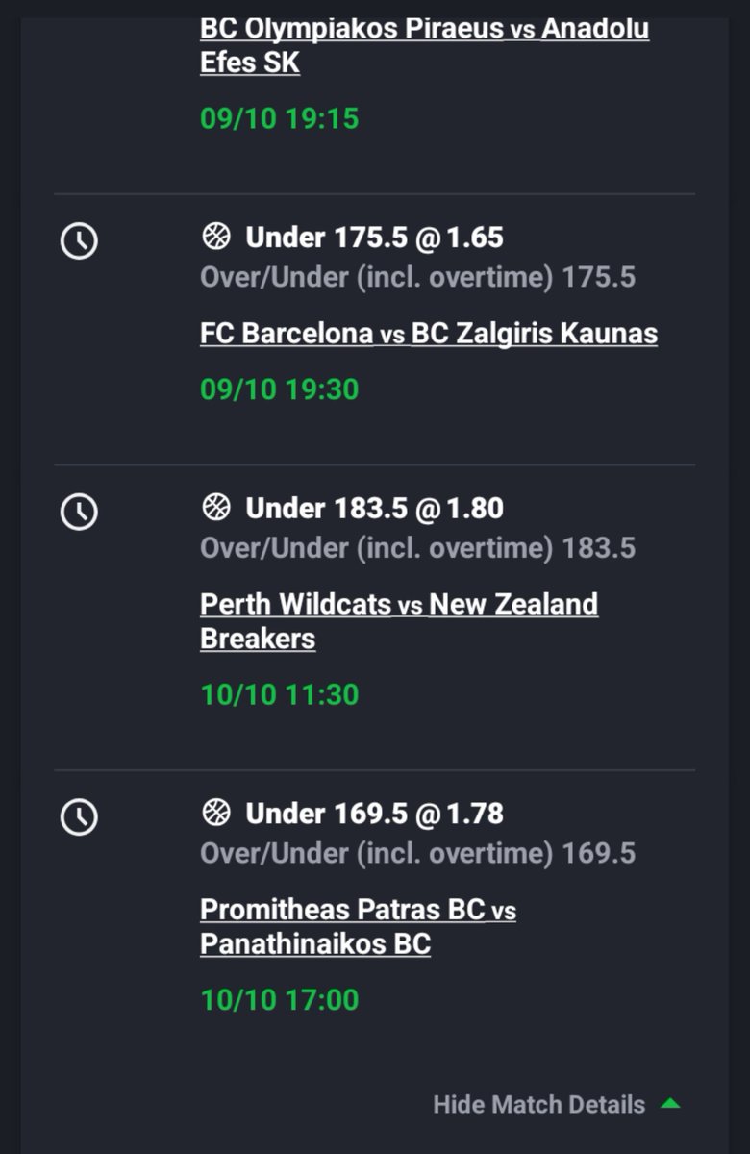Click the pending clock icon for Perth Wildcats bet
This screenshot has width=750, height=1154.
click(x=79, y=512)
